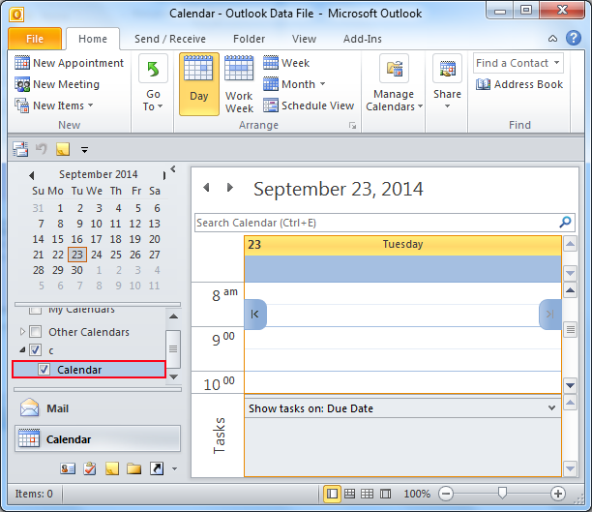592x512 pixels.
Task: Toggle Other Calendars checkbox
Action: [x=36, y=332]
